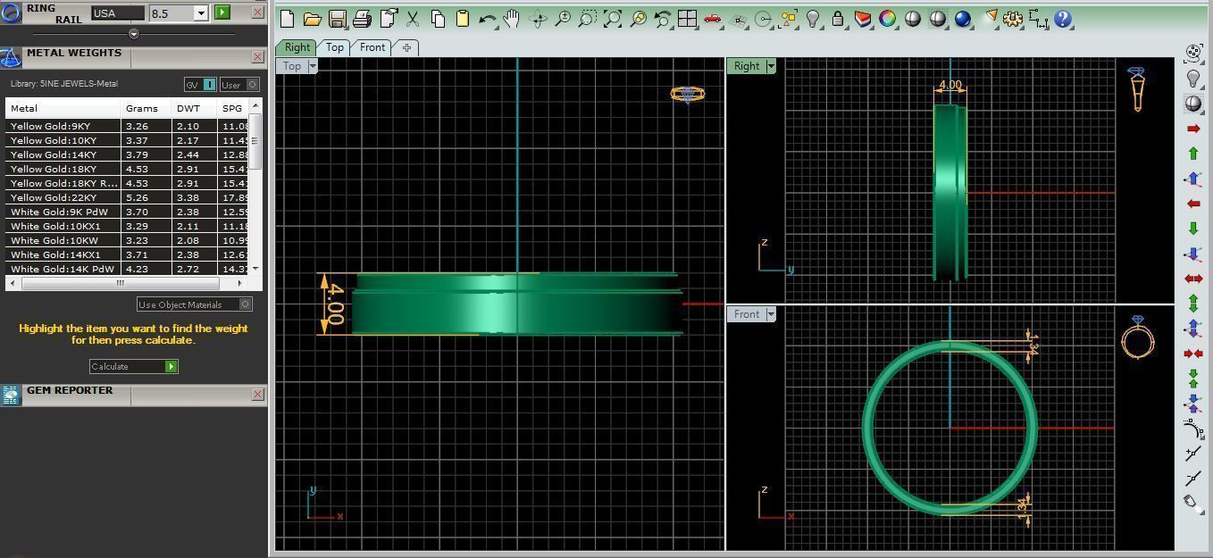Click the shaded sphere icon in side toolbar
1213x558 pixels.
[x=1193, y=103]
